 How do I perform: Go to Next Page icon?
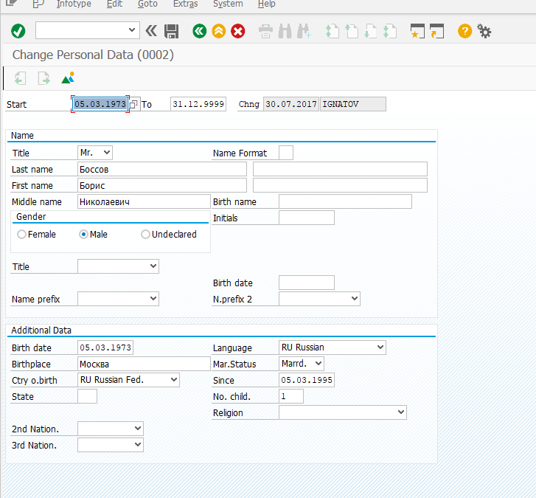[x=371, y=31]
